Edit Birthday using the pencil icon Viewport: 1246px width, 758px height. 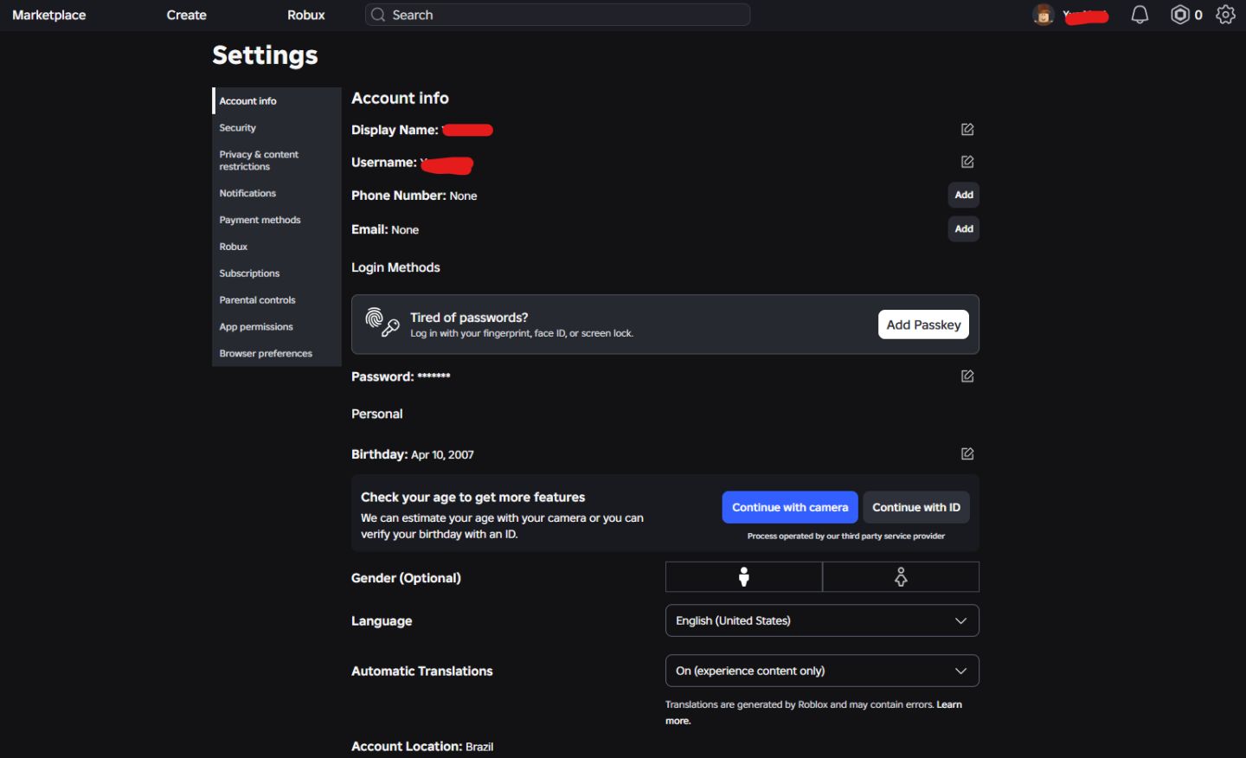point(967,454)
